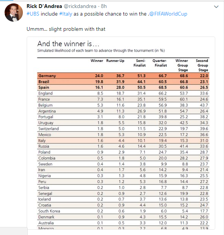The image size is (224, 235).
Task: Open the 8h tweet timestamp
Action: (104, 6)
